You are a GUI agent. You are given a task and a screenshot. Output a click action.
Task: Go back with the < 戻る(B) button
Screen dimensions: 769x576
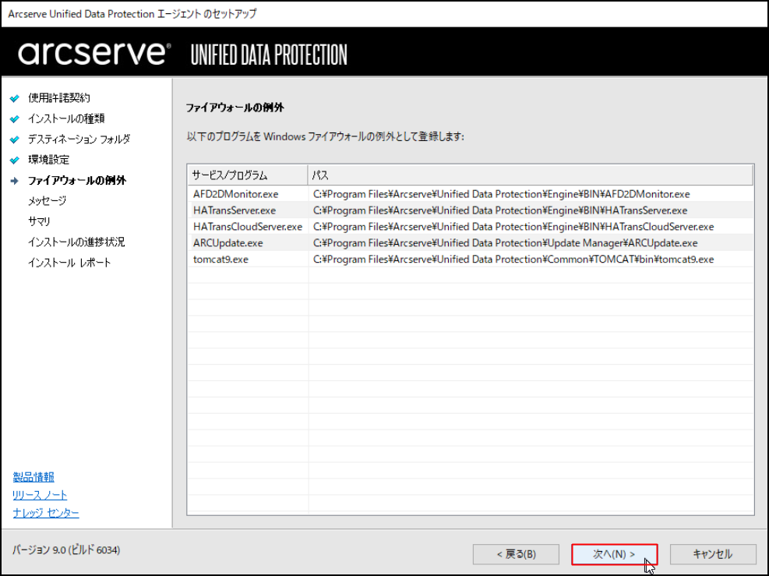point(516,554)
